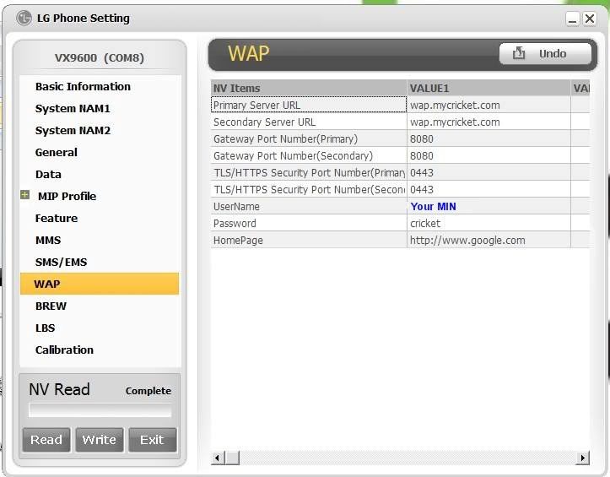610x477 pixels.
Task: Click the Complete status text
Action: [148, 391]
